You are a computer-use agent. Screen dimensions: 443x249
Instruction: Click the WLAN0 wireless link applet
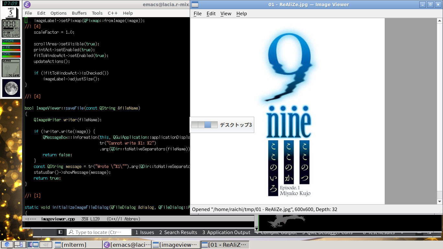(x=11, y=68)
